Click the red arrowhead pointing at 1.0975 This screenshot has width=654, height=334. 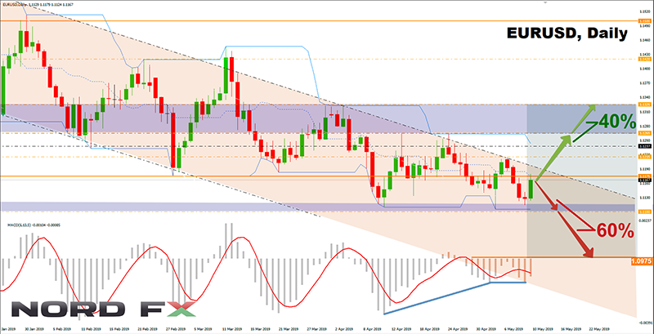[x=584, y=256]
